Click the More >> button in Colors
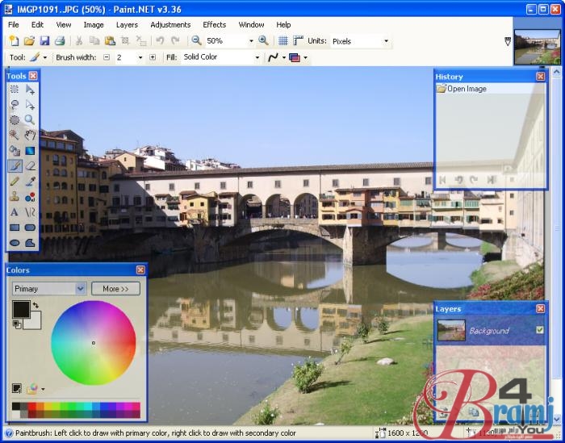 pyautogui.click(x=115, y=289)
